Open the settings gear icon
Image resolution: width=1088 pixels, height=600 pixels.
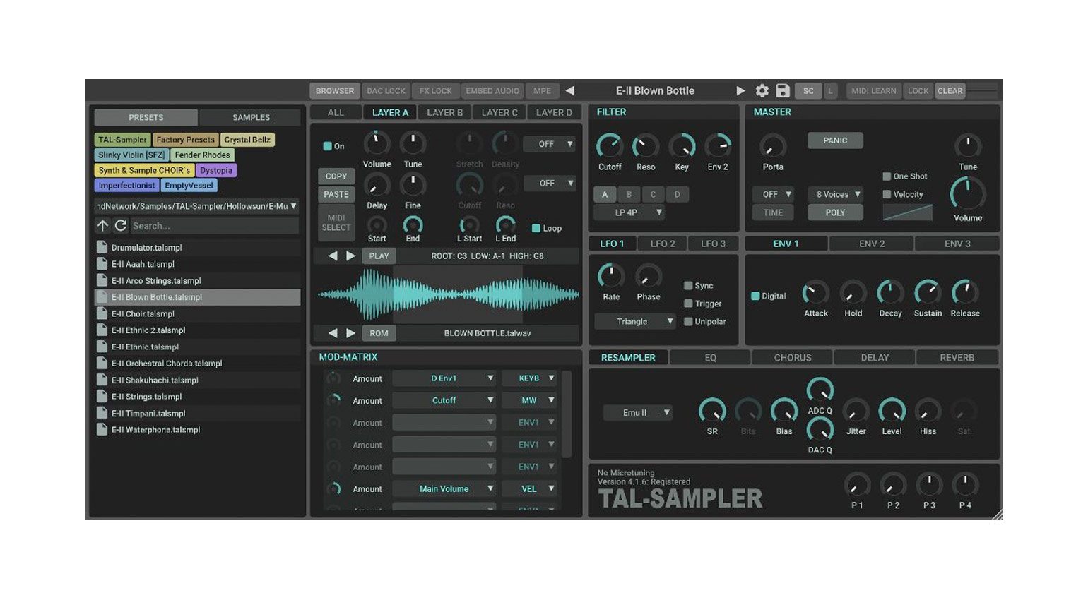pos(762,90)
